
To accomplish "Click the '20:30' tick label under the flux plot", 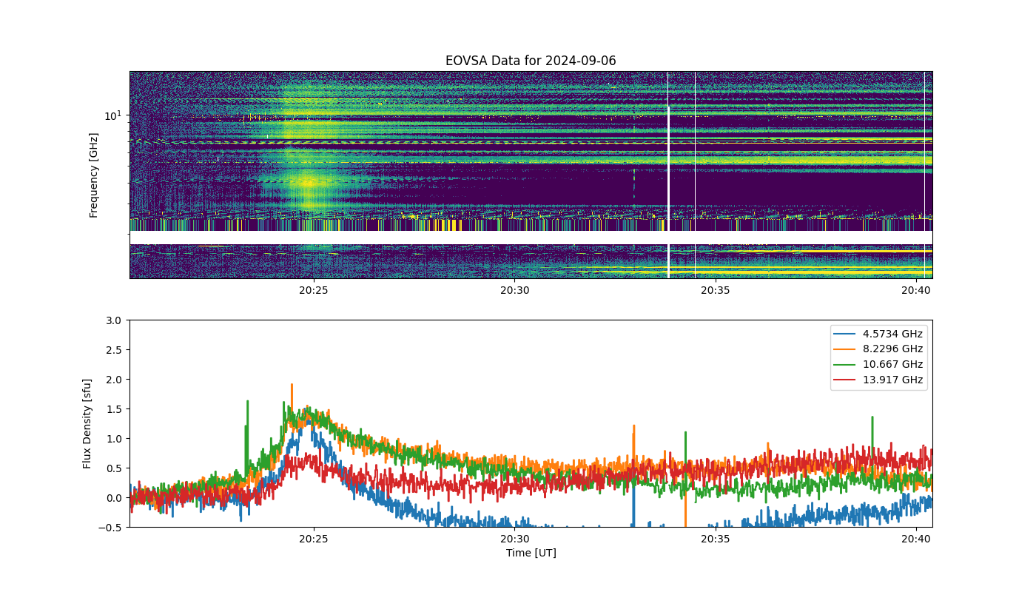I will (514, 539).
